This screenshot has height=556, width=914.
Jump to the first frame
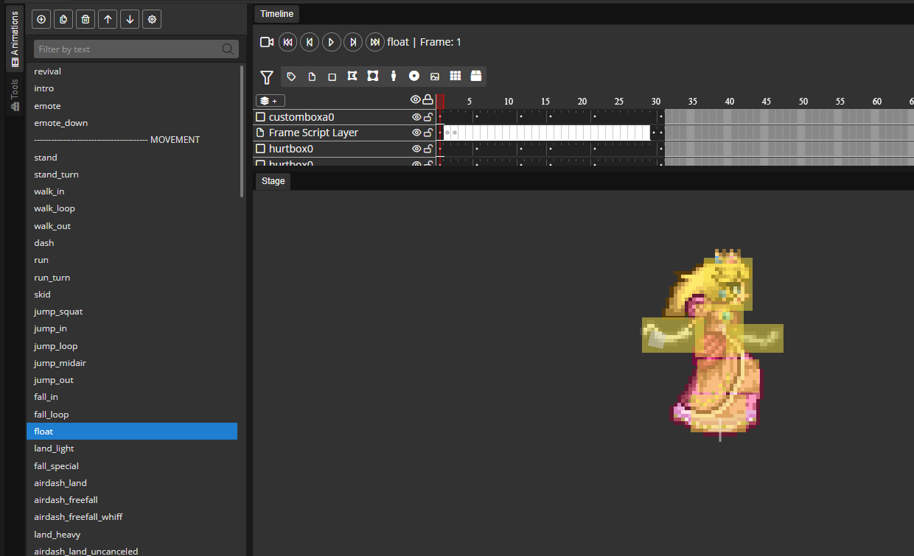(287, 42)
